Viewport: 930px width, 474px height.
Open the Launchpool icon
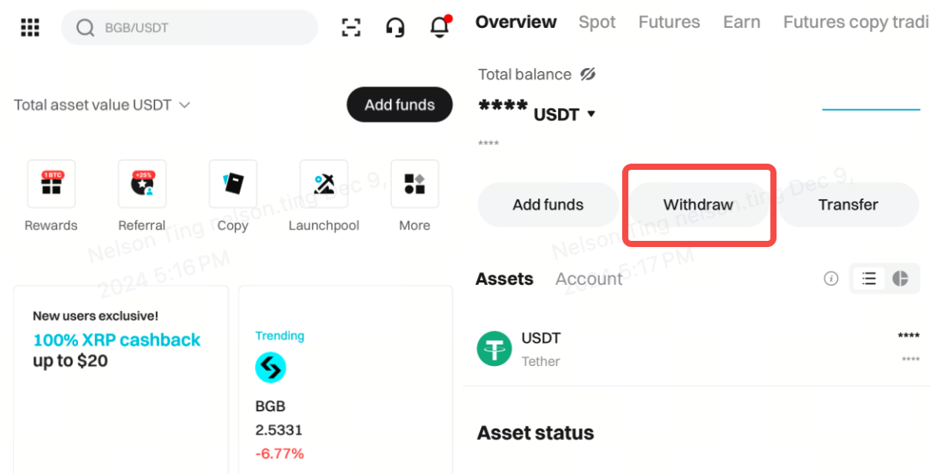[x=323, y=184]
